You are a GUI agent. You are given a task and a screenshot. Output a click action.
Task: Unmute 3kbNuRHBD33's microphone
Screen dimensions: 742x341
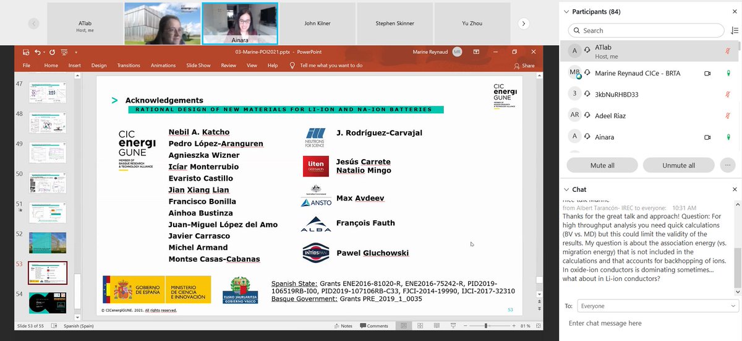click(x=728, y=94)
